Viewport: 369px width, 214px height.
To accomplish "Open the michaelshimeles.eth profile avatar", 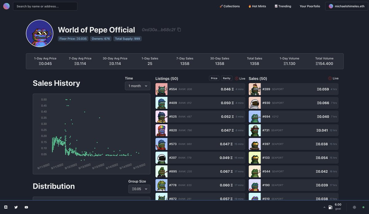I will pyautogui.click(x=331, y=6).
